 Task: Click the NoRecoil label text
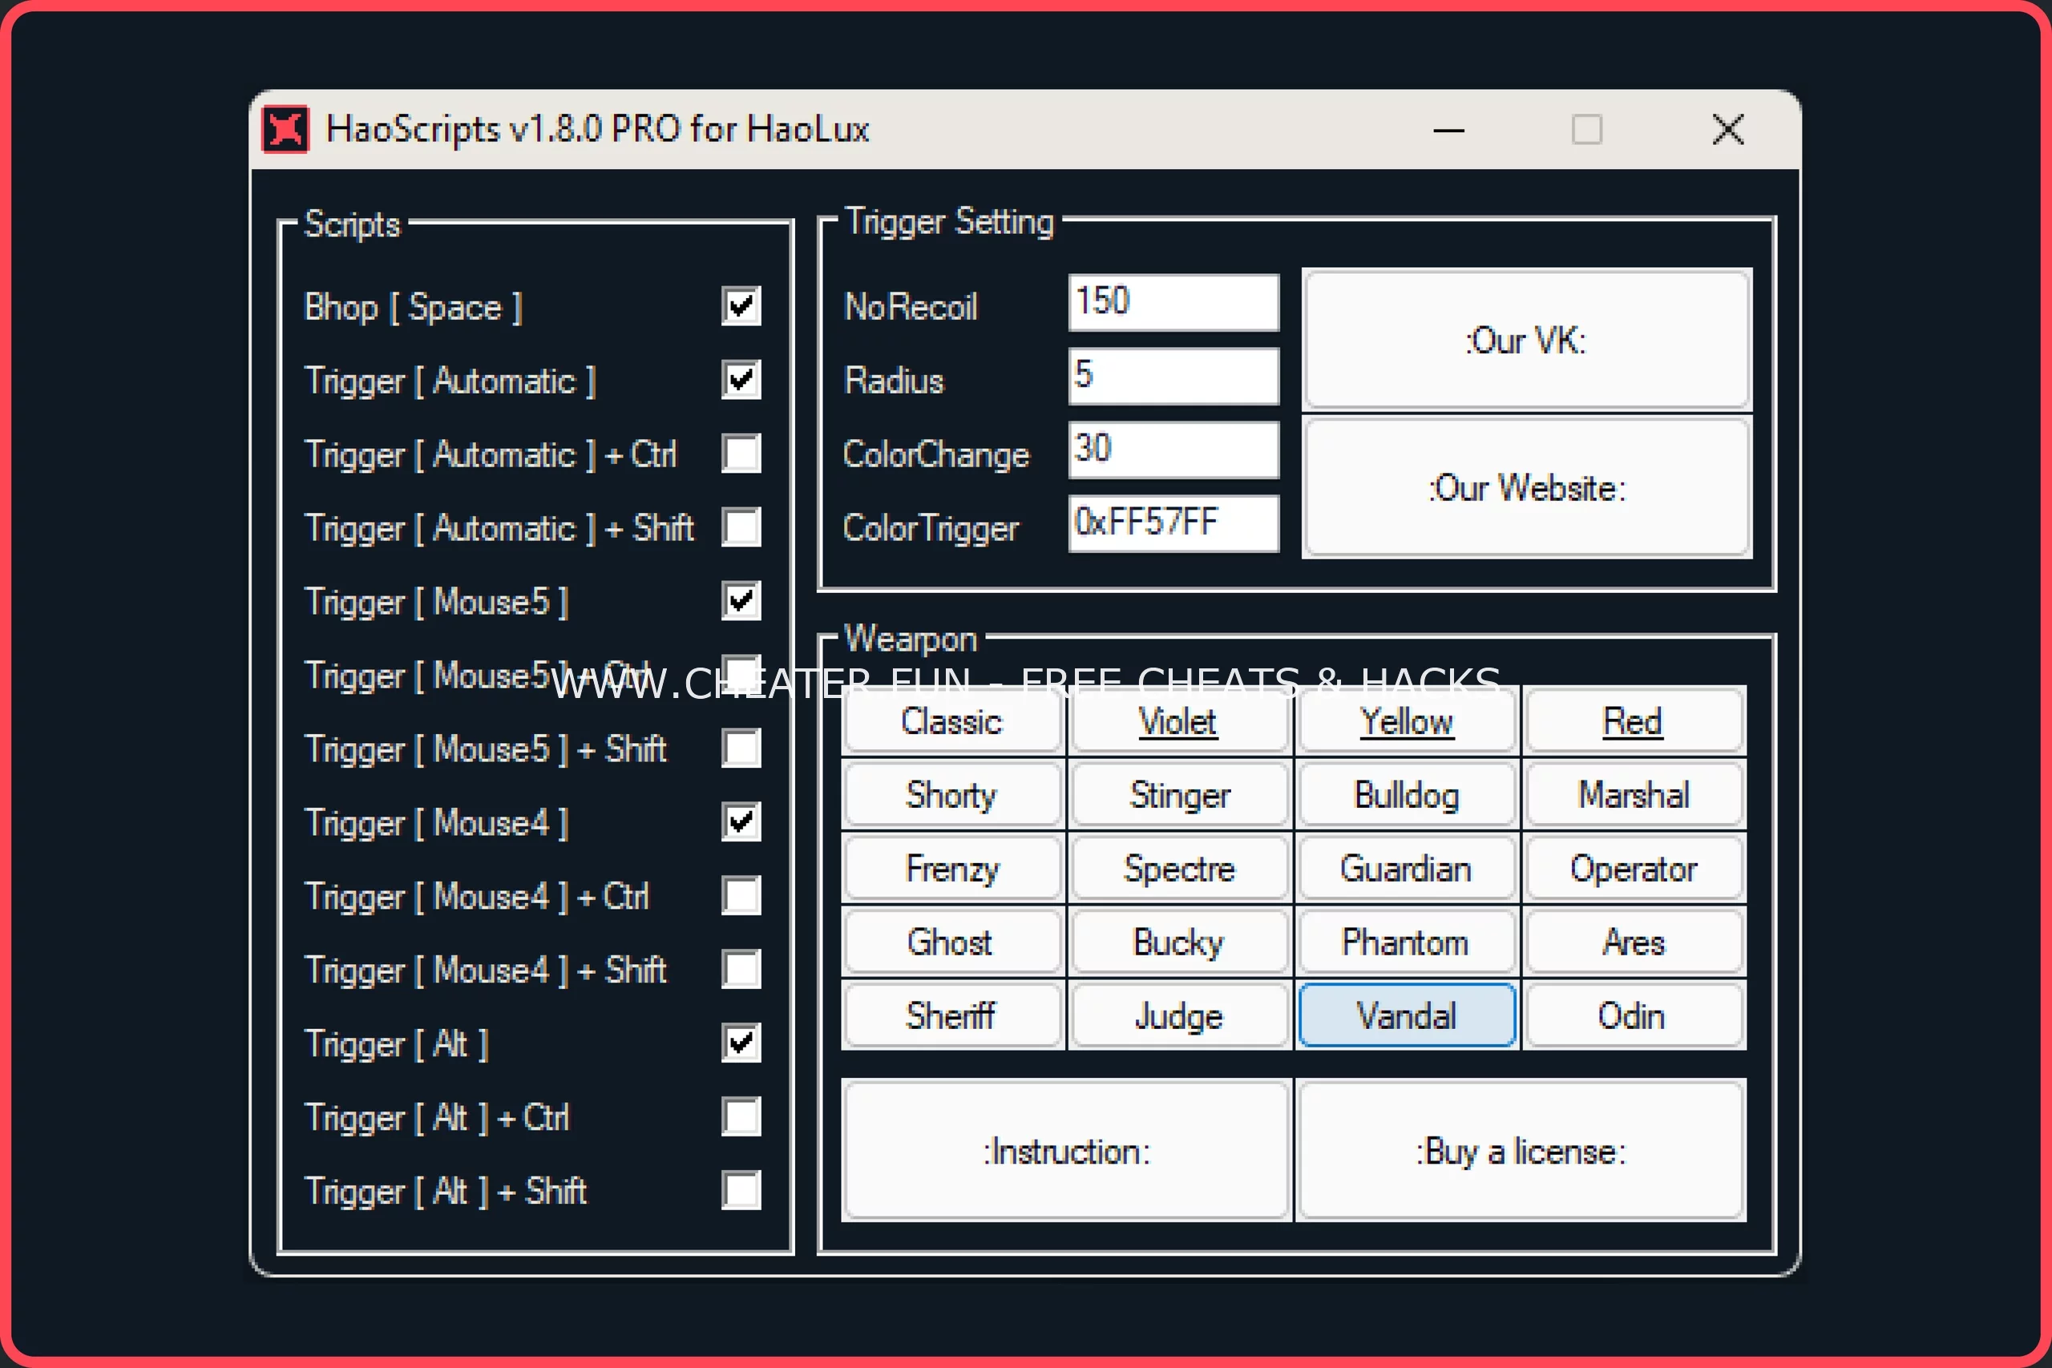click(911, 306)
